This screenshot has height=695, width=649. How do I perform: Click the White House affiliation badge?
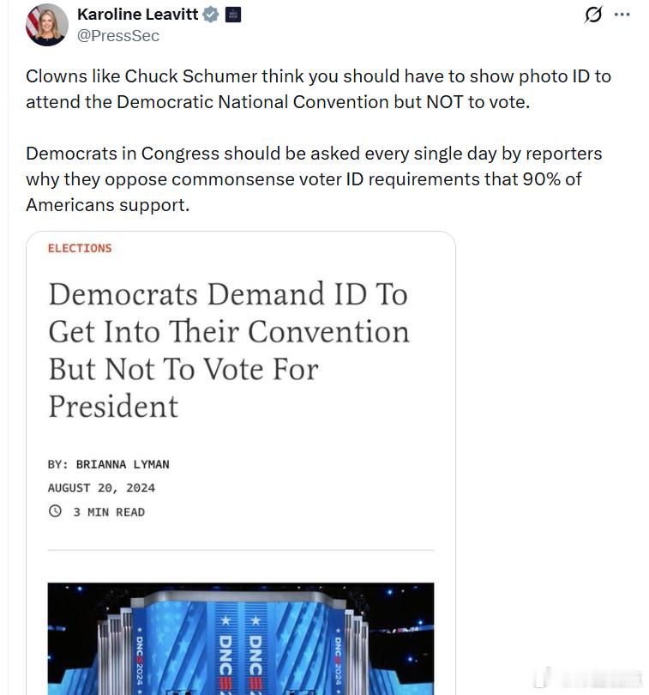click(232, 15)
